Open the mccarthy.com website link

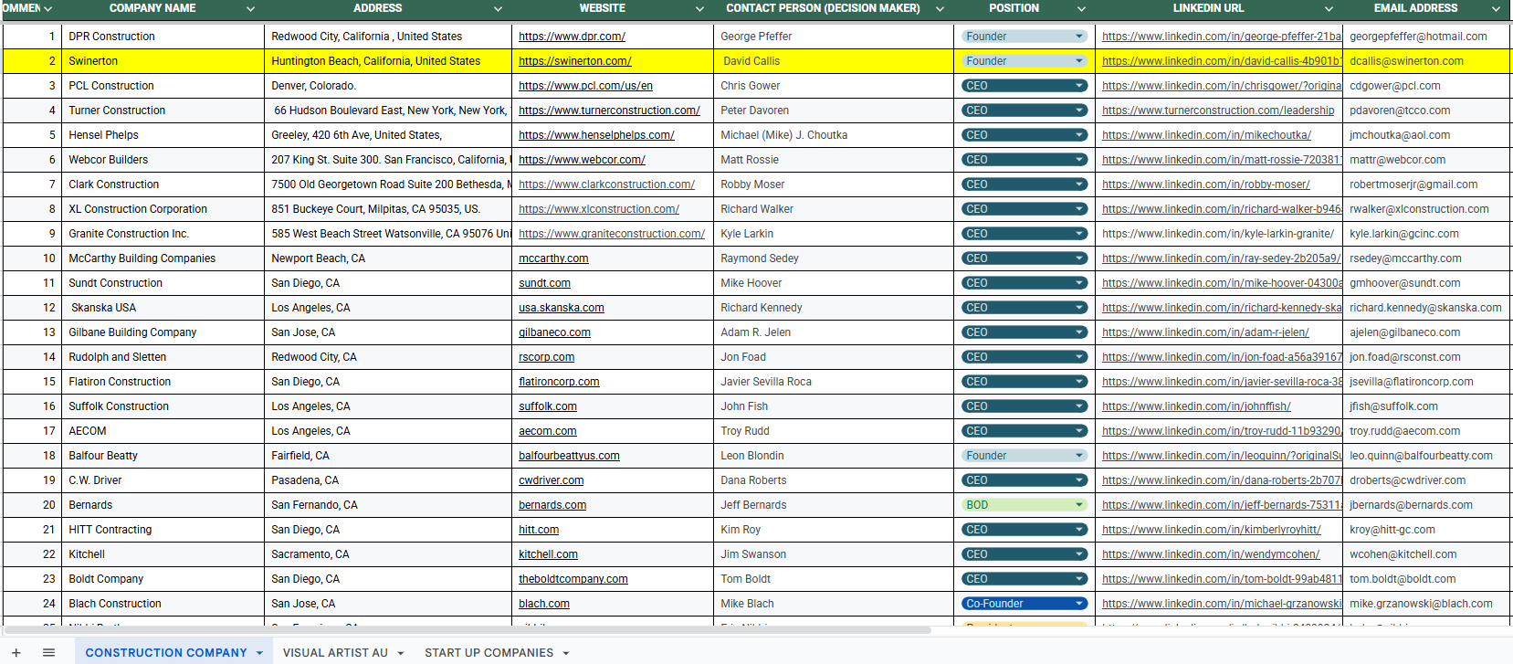553,258
